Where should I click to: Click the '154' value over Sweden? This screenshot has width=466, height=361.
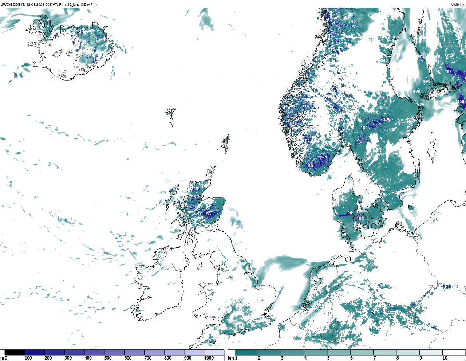[x=360, y=141]
